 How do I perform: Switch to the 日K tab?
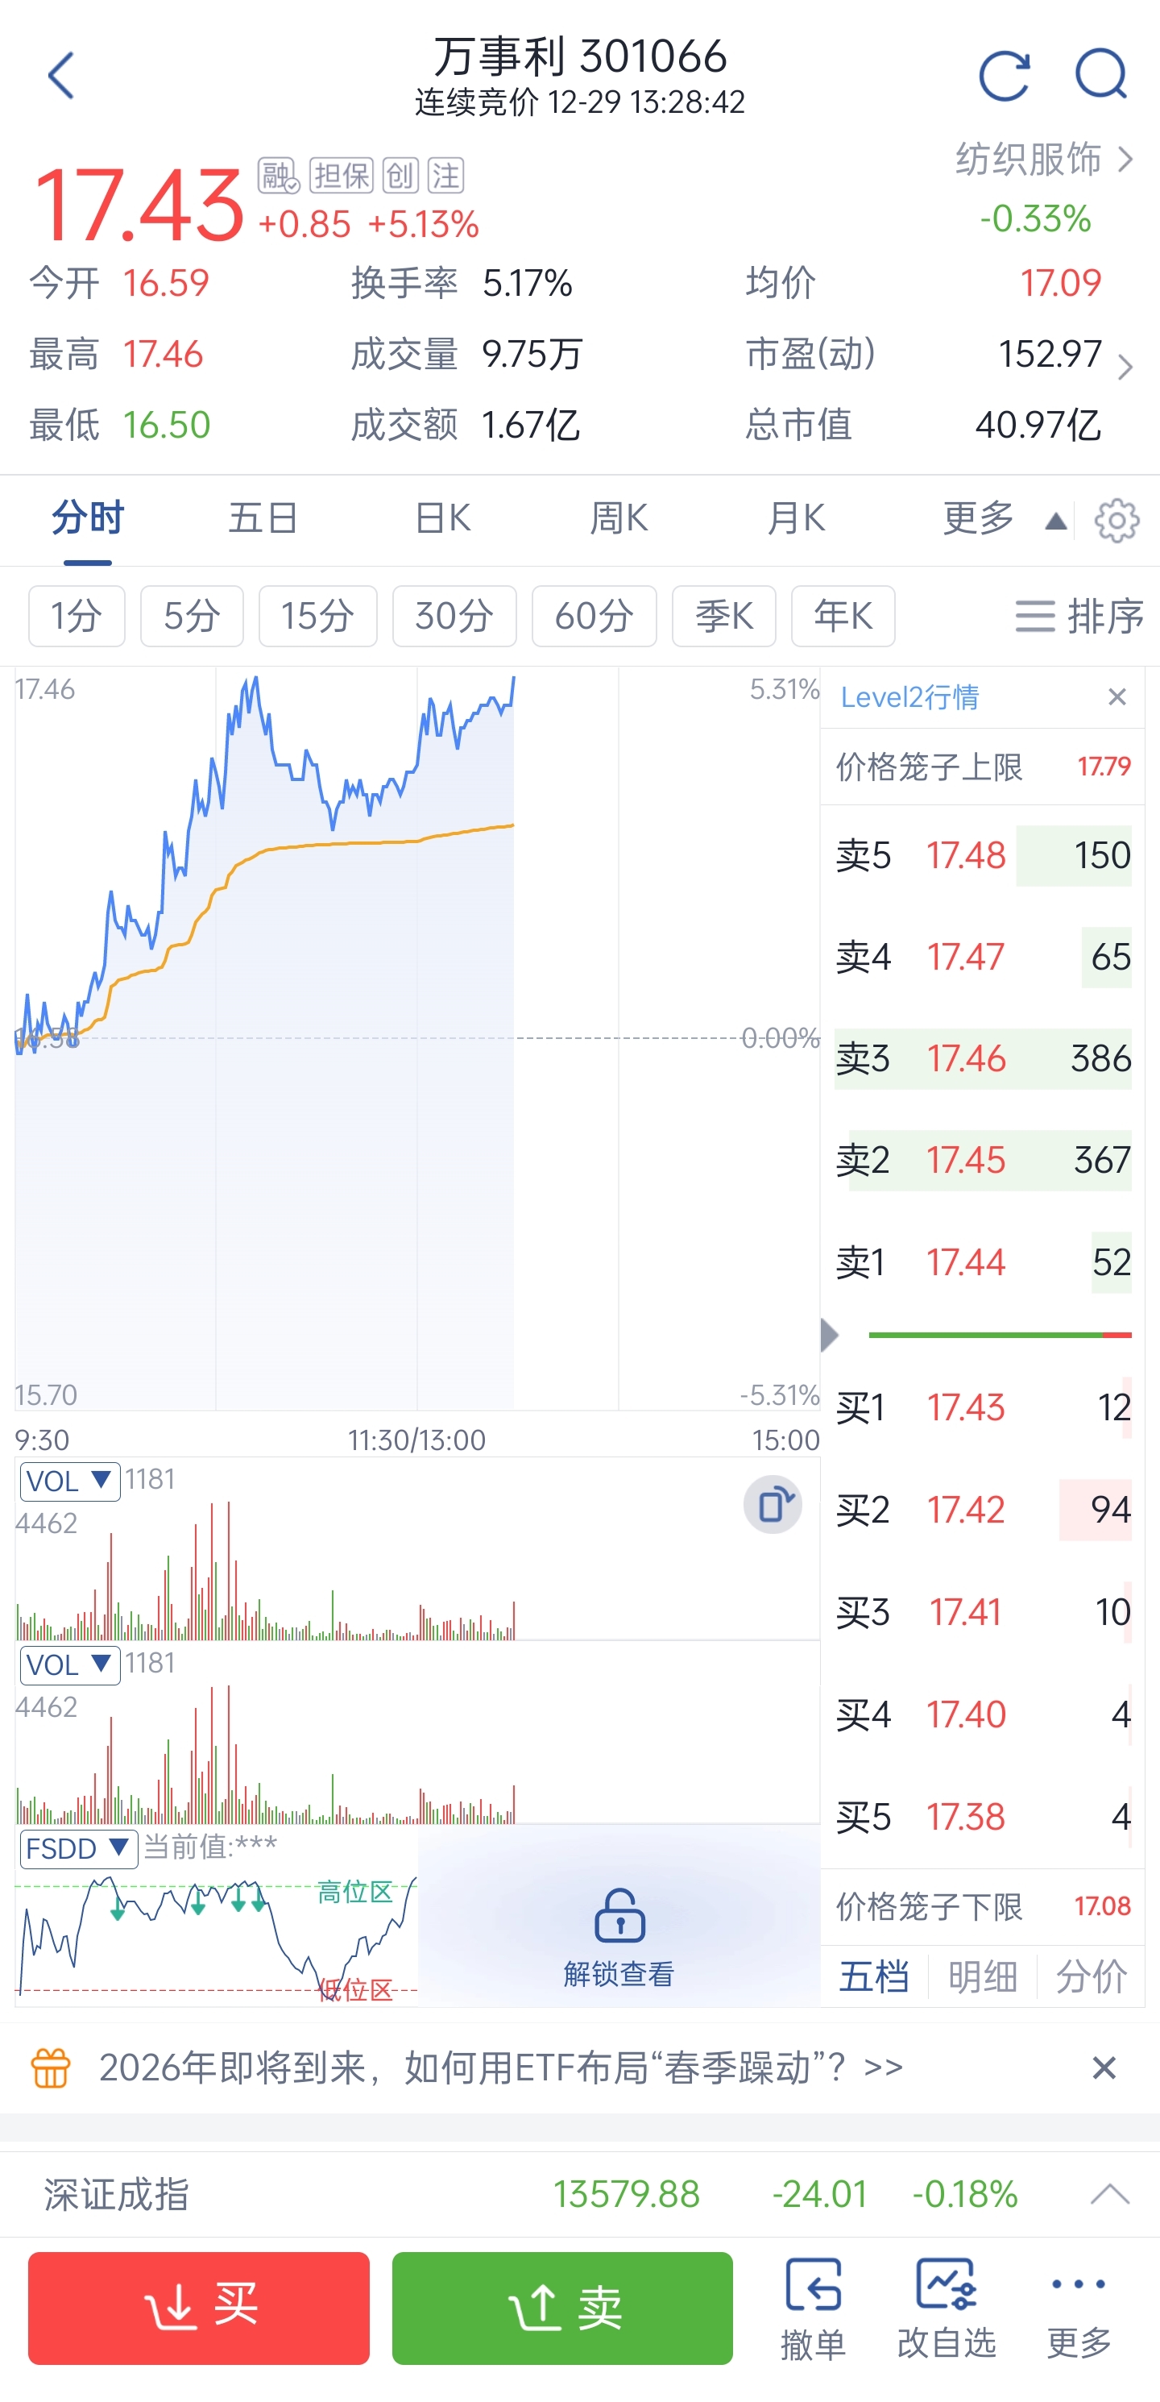[442, 518]
